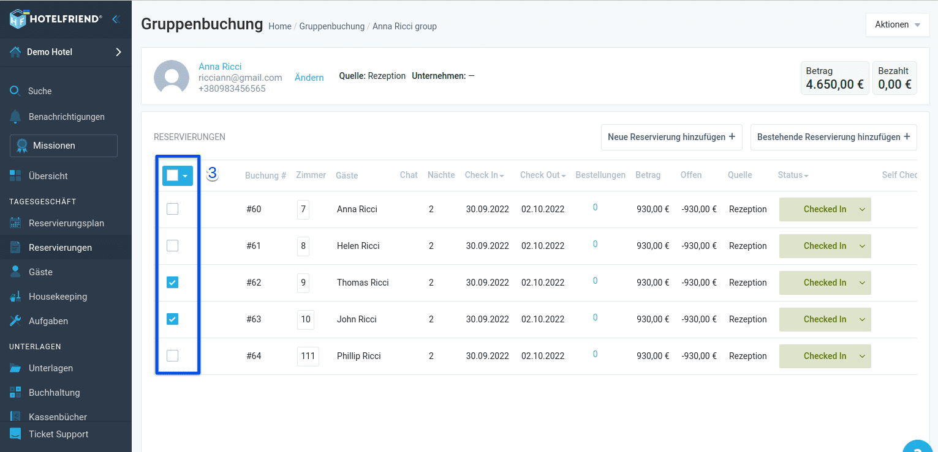This screenshot has height=452, width=938.
Task: Click the Ticket Support chat icon
Action: click(15, 434)
